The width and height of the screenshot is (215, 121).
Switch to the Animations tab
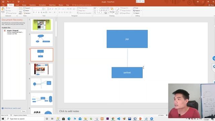[x=43, y=5]
